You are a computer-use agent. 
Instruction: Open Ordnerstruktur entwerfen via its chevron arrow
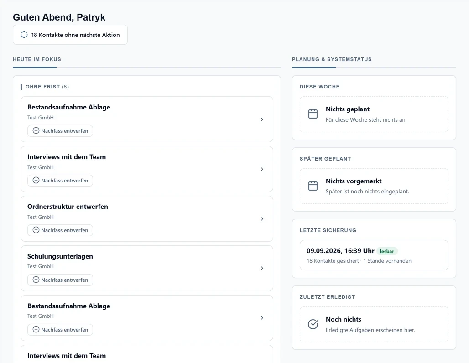coord(262,219)
